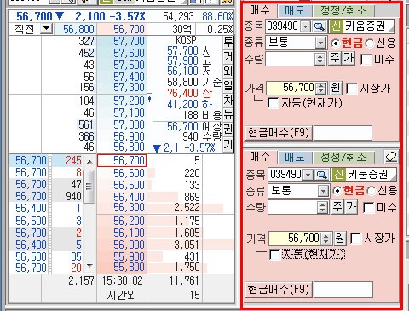The width and height of the screenshot is (409, 311).
Task: Click the eraser icon in lower order panel
Action: pyautogui.click(x=391, y=157)
